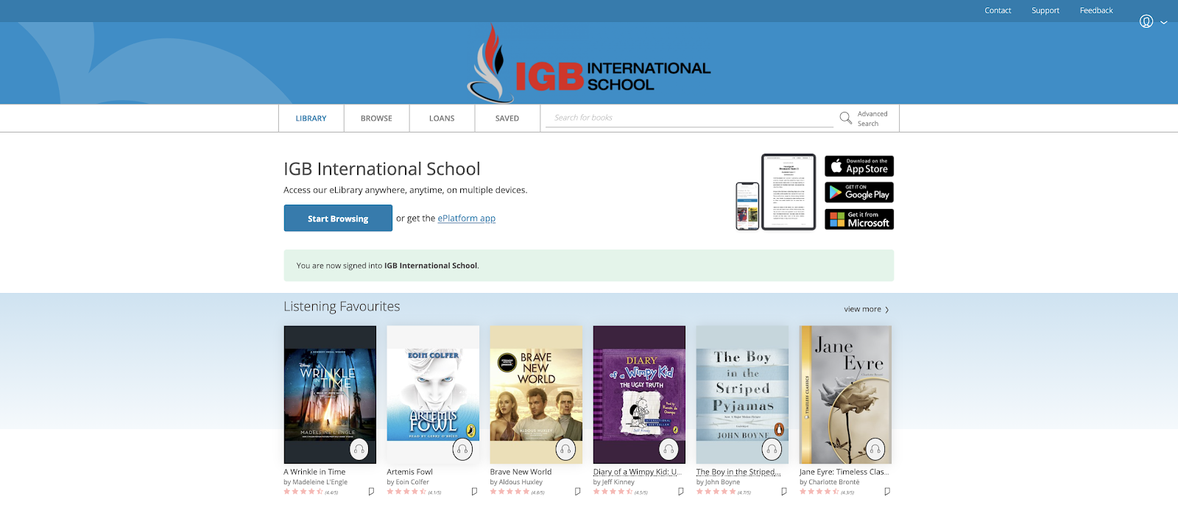
Task: Click star rating for Brave New World
Action: 509,492
